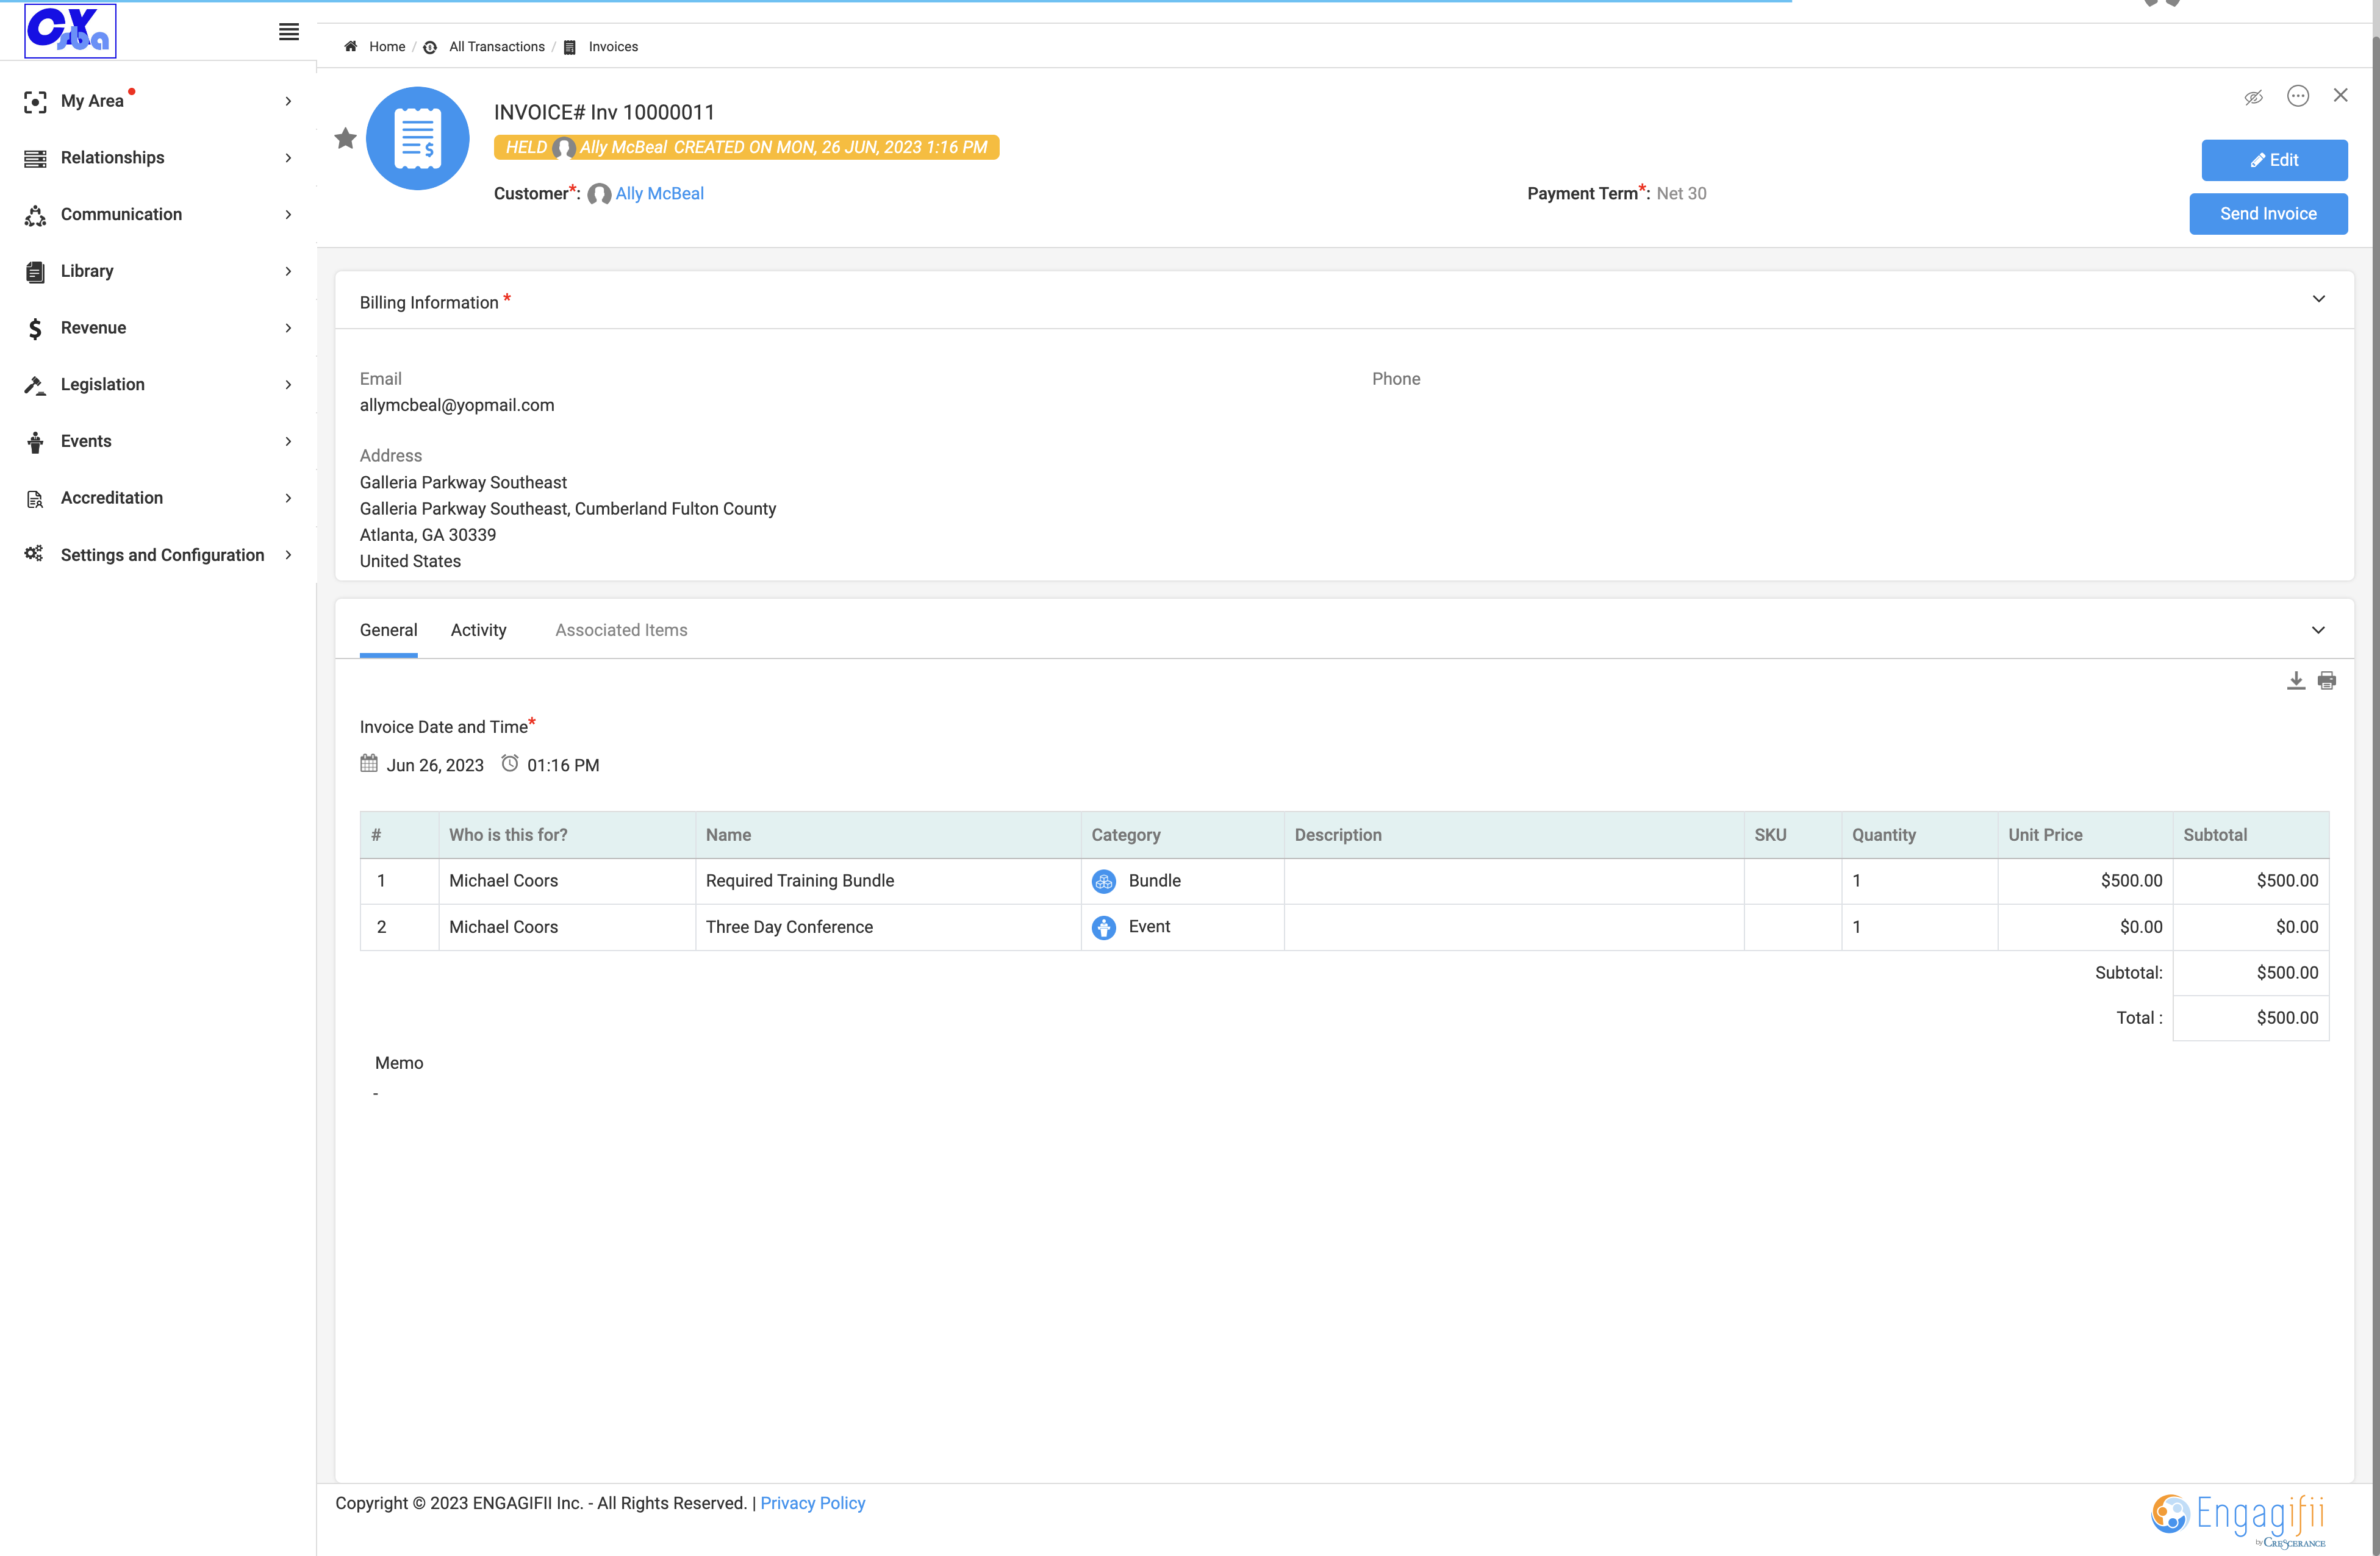Click the Engagifii footer logo

[x=2238, y=1520]
